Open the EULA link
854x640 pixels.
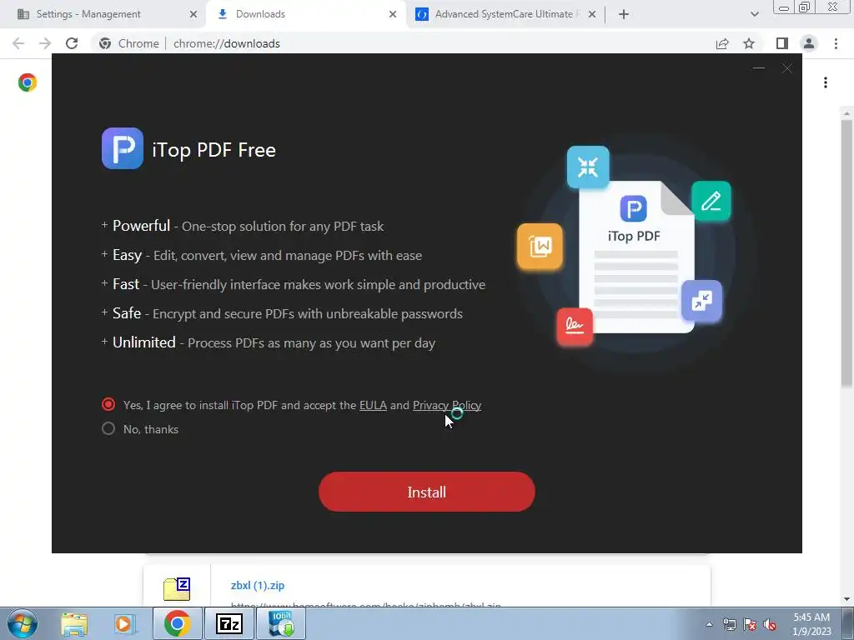coord(373,406)
